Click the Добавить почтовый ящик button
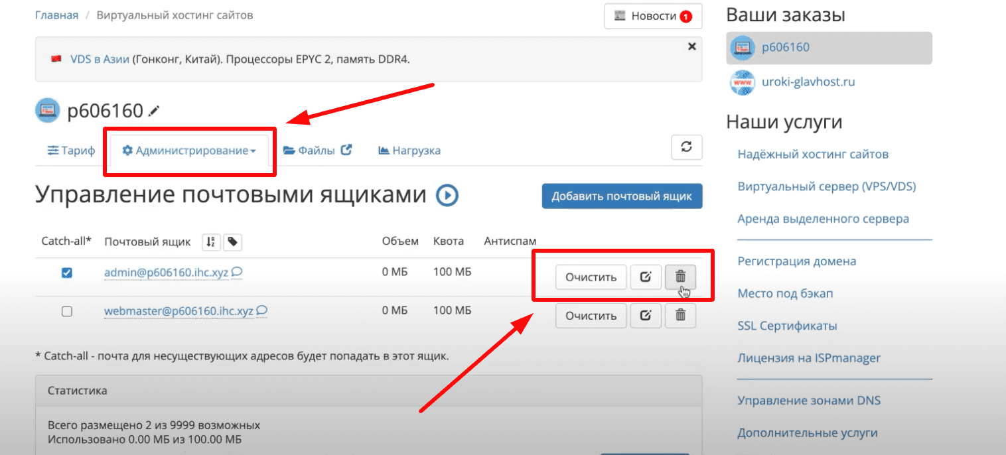 621,196
